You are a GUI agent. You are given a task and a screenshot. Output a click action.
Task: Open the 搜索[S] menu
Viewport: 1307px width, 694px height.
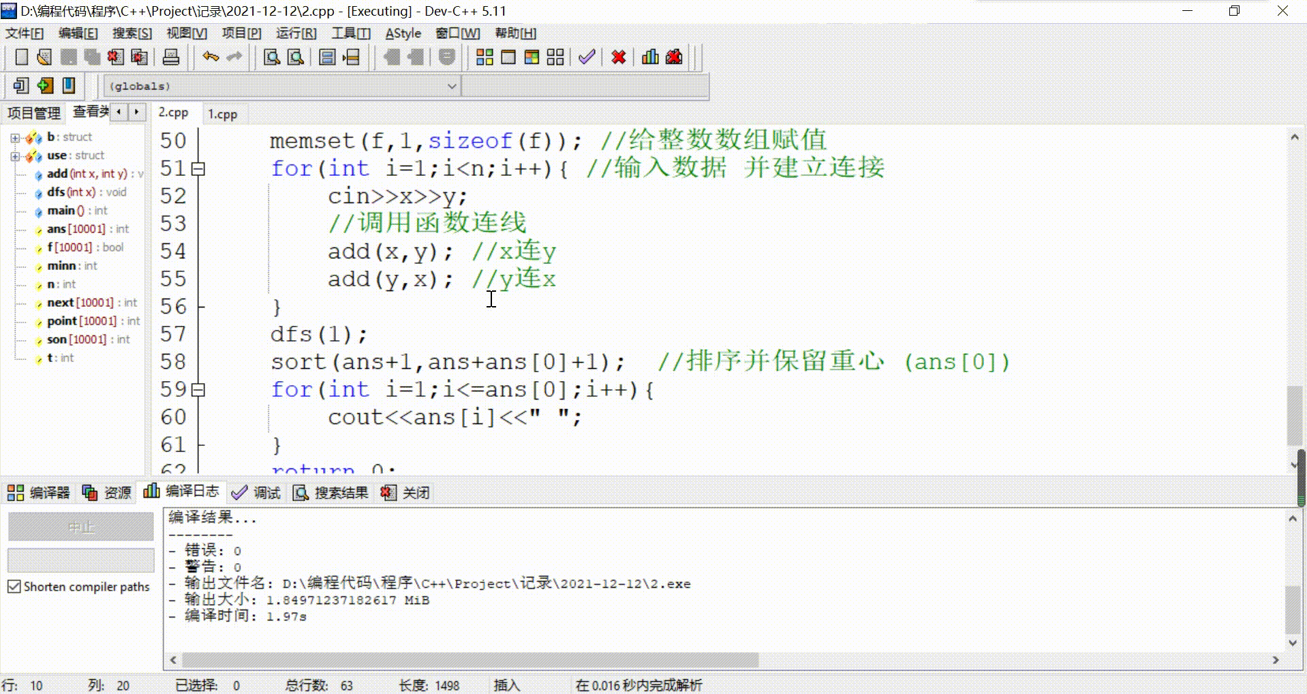click(x=132, y=33)
